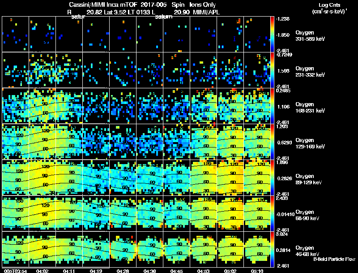This screenshot has height=273, width=358.
Task: Click the Log Cnts units heading
Action: 329,8
